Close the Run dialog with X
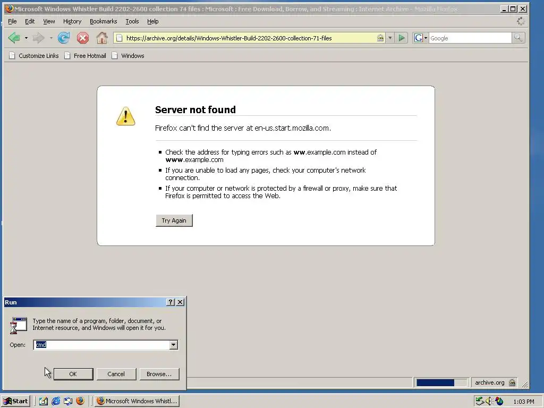Viewport: 544px width, 408px height. pos(180,302)
